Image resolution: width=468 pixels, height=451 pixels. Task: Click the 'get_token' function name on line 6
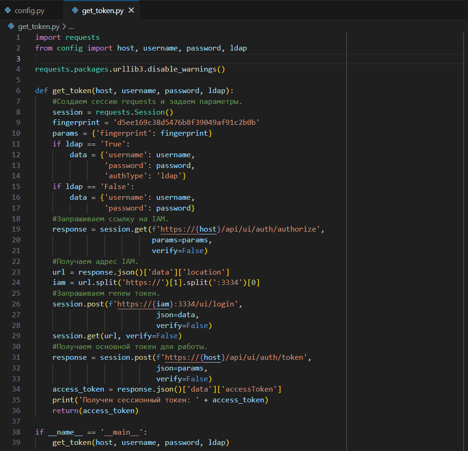coord(72,91)
